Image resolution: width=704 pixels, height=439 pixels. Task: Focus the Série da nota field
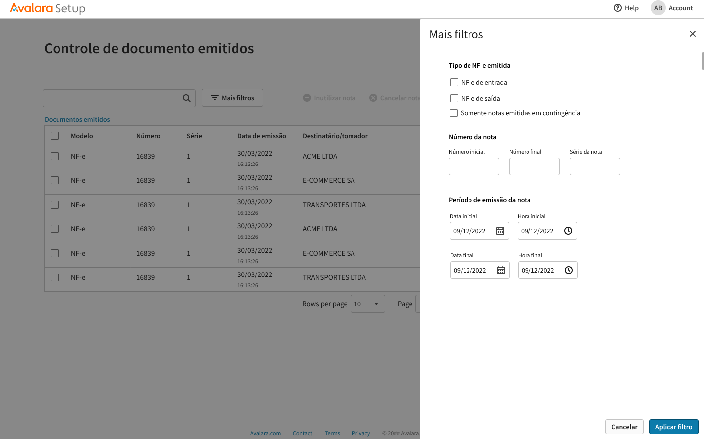[x=594, y=166]
